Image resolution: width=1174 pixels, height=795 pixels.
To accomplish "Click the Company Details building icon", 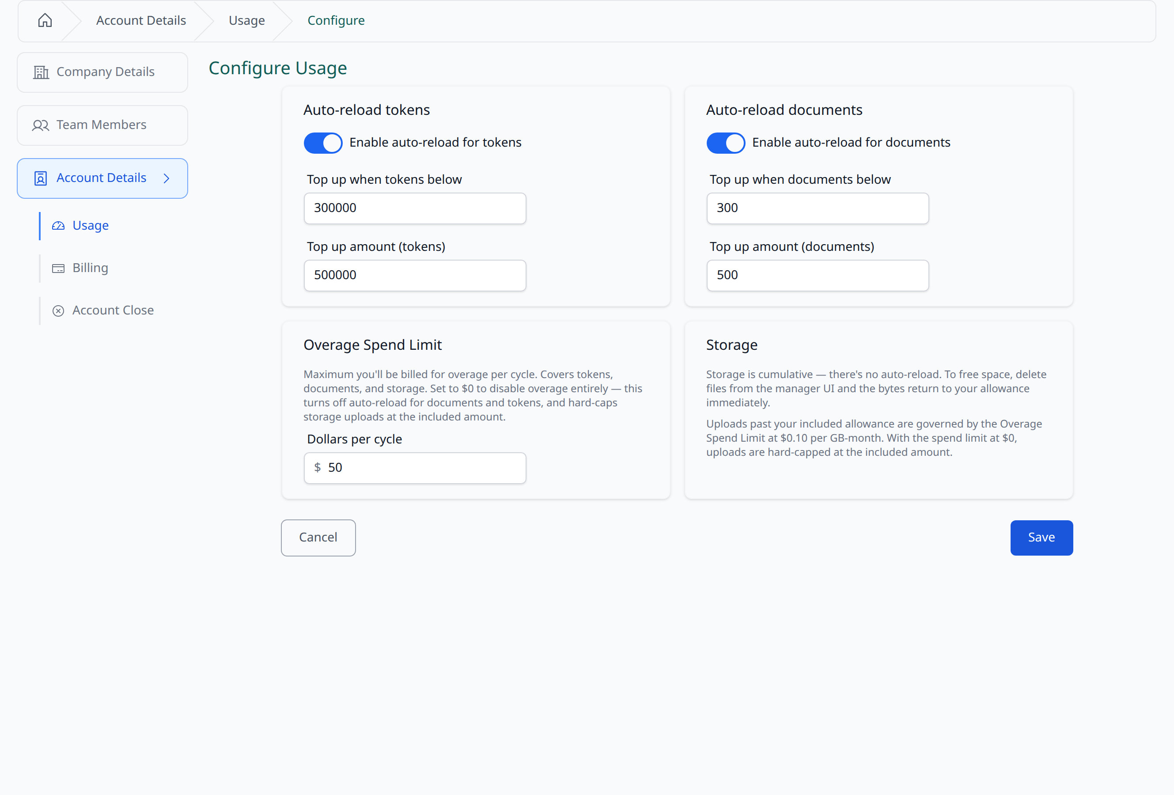I will pyautogui.click(x=41, y=72).
